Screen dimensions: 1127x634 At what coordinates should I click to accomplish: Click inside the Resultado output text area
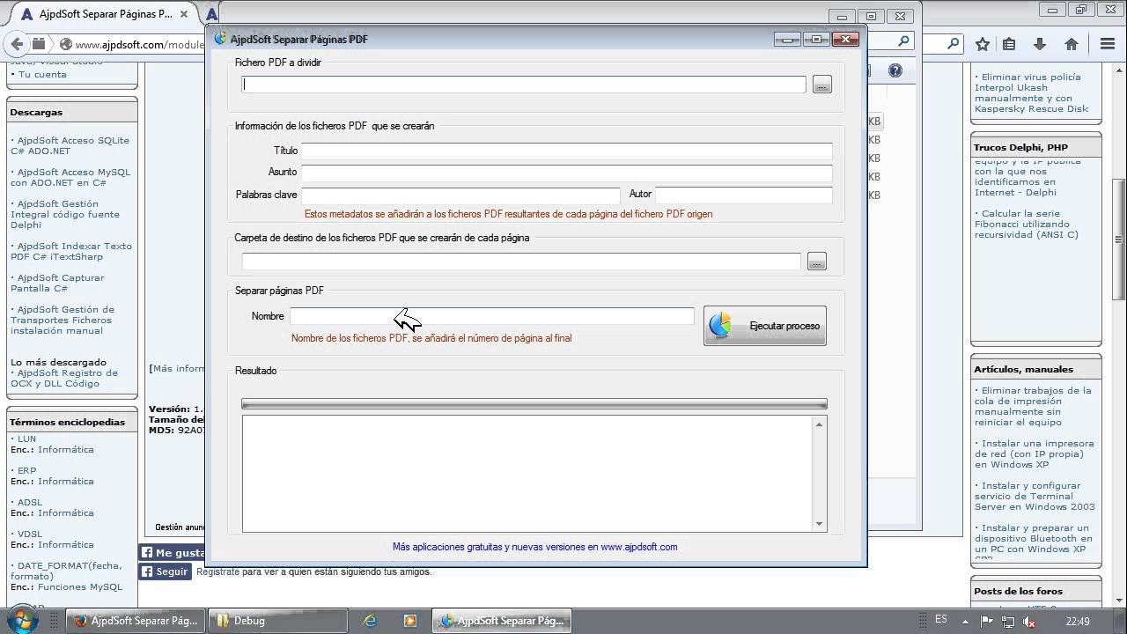[527, 474]
